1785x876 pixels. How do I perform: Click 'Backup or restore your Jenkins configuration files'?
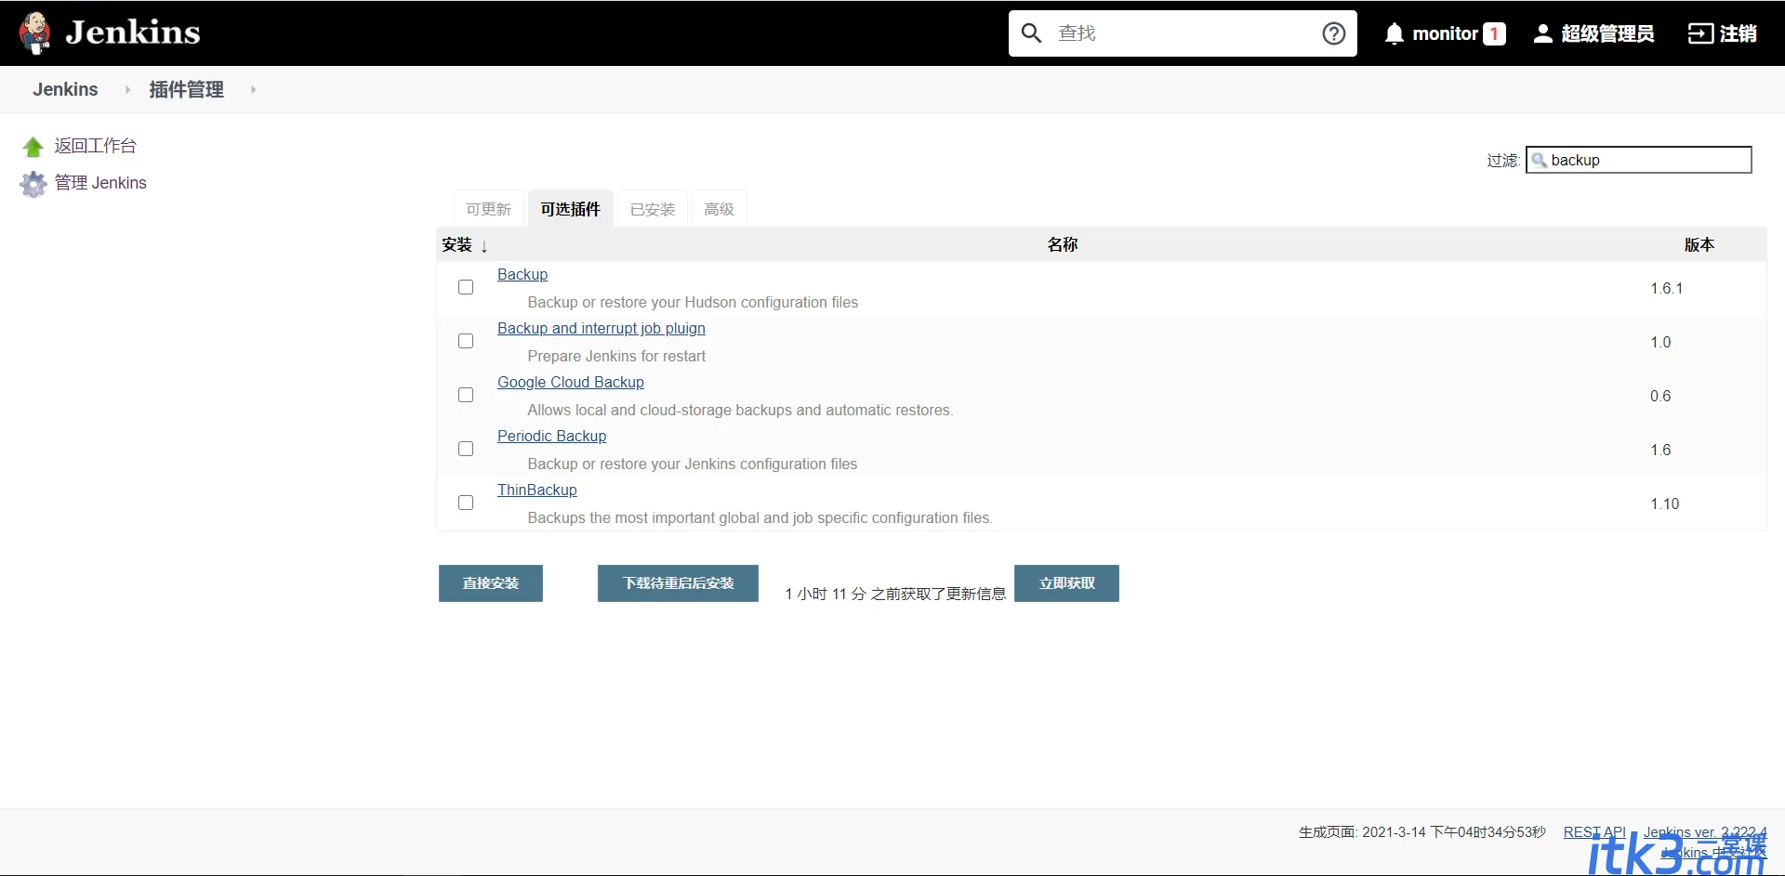(x=693, y=464)
